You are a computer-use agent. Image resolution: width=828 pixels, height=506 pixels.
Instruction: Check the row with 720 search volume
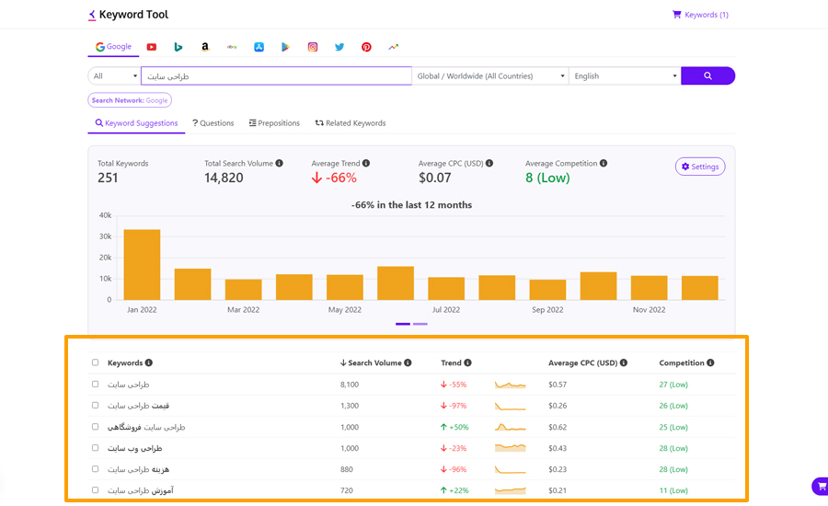(95, 489)
